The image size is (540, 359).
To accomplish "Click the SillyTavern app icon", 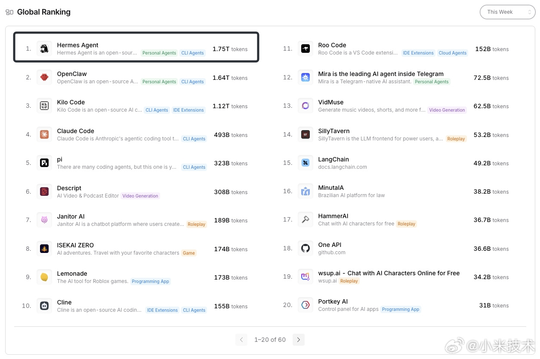I will [x=305, y=134].
